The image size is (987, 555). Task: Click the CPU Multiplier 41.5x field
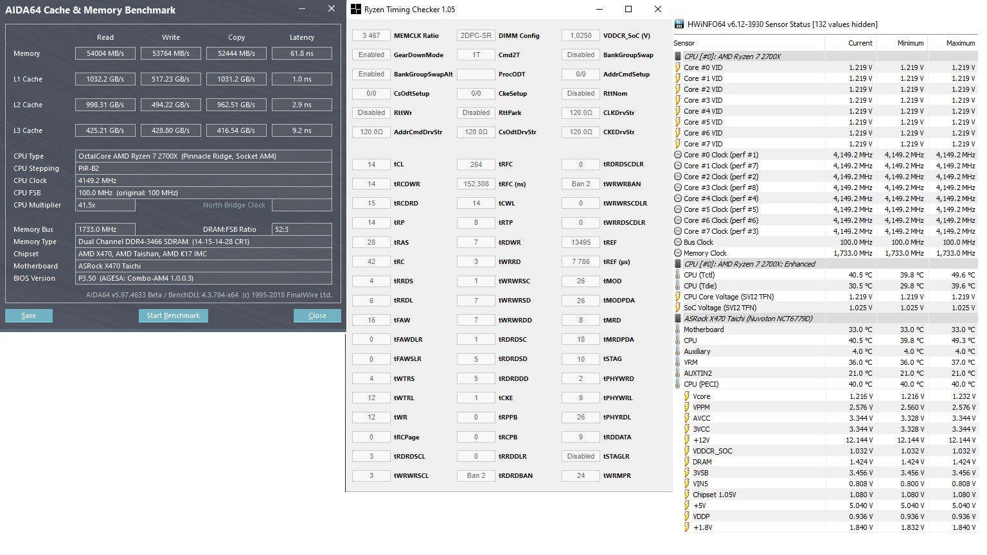105,205
